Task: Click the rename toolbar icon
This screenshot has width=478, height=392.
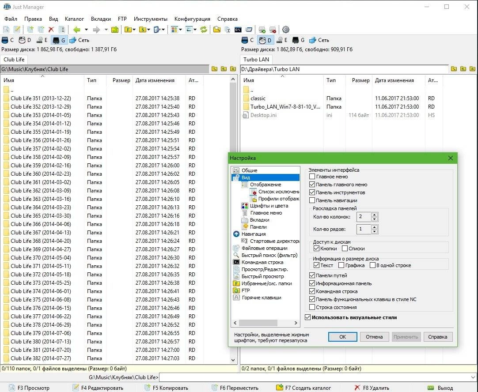Action: (61, 30)
